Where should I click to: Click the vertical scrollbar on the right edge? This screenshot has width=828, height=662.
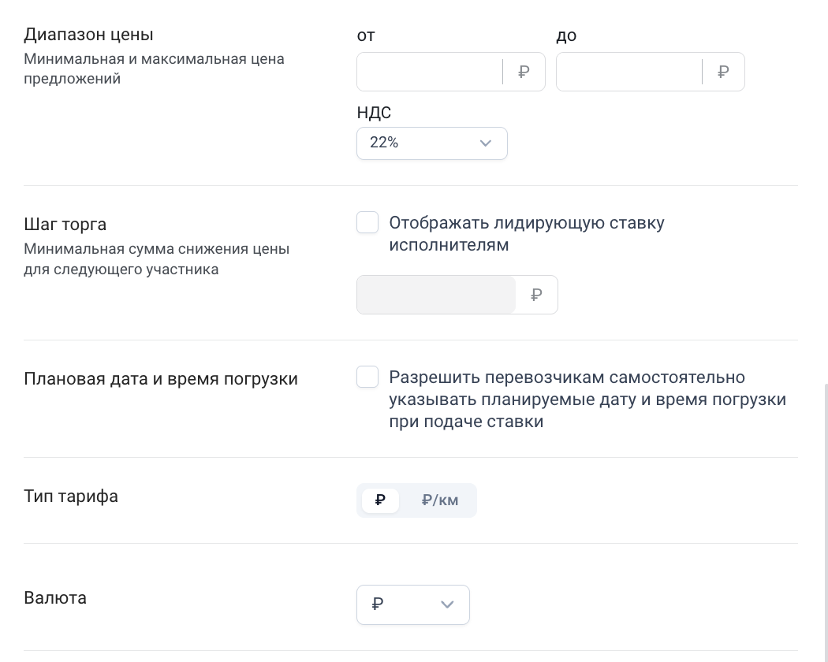point(825,523)
